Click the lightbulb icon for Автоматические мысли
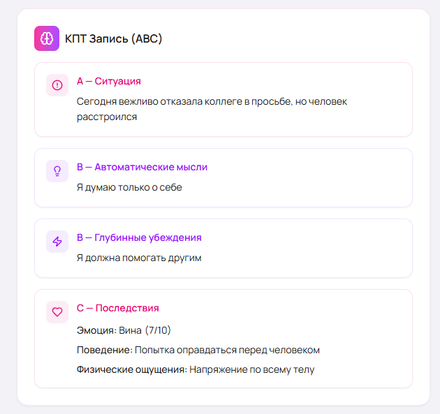 [x=57, y=171]
